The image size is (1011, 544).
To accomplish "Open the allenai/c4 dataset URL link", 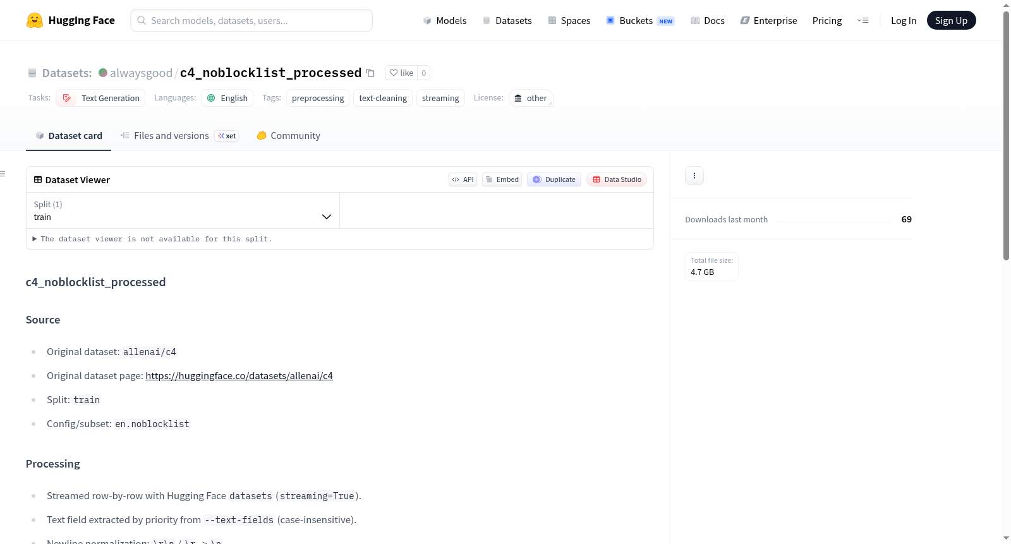I will point(239,376).
